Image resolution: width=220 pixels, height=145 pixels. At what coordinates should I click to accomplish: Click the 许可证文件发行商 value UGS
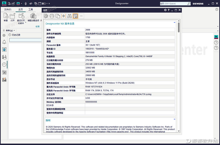pos(88,98)
